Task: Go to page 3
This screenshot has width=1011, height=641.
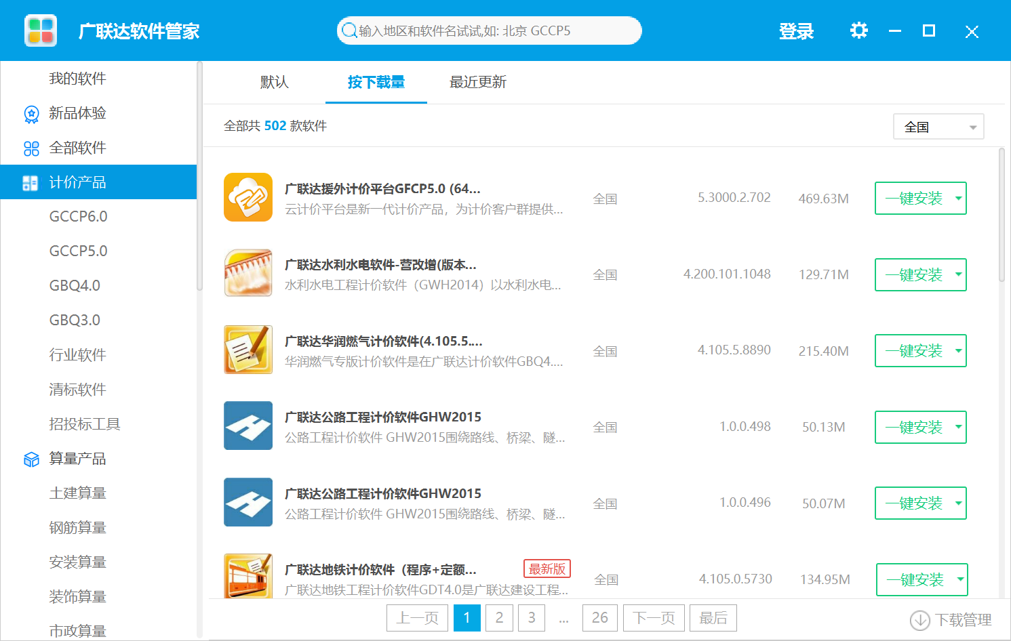Action: click(x=532, y=618)
